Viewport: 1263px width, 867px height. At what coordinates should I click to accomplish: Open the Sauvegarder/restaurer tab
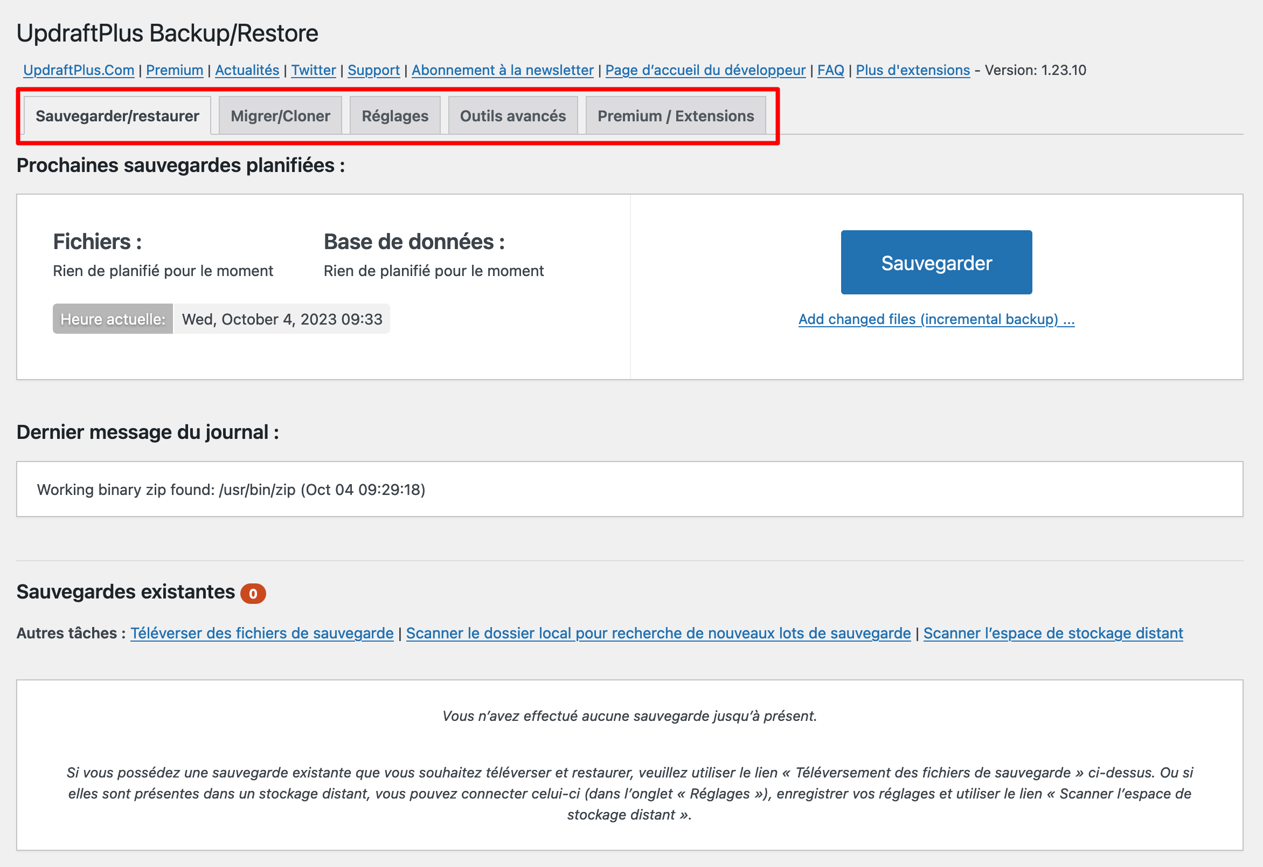coord(117,116)
